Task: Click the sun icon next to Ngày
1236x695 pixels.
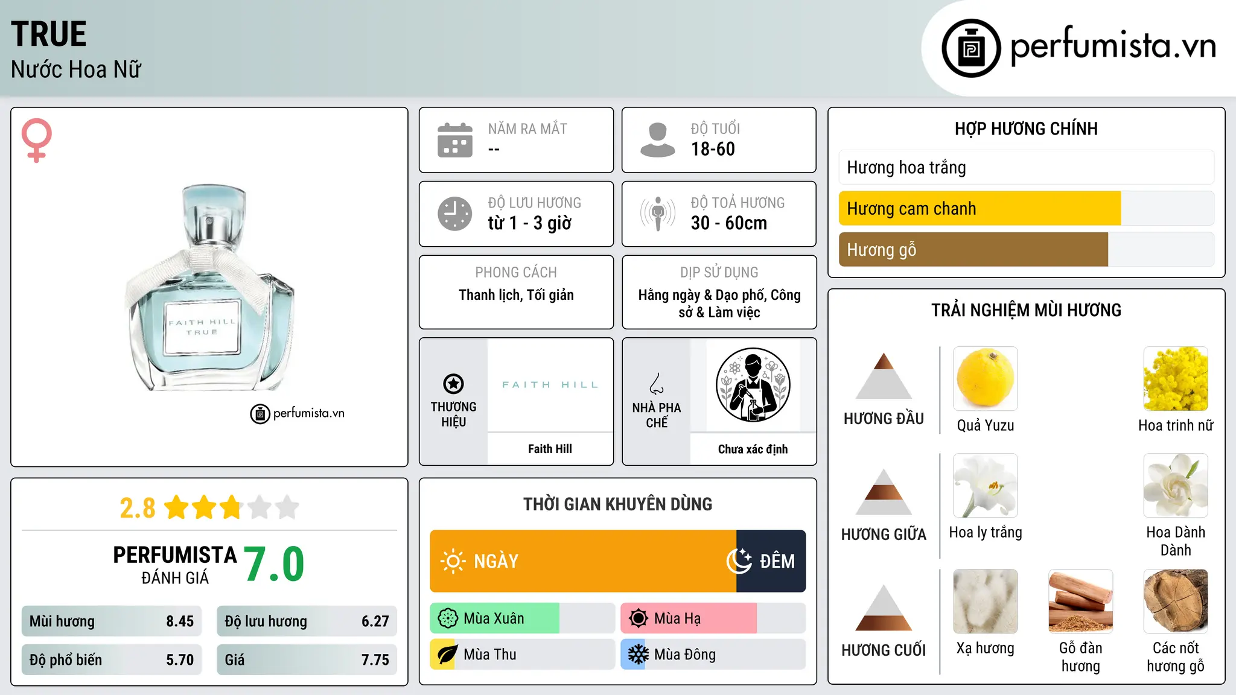Action: click(x=453, y=561)
